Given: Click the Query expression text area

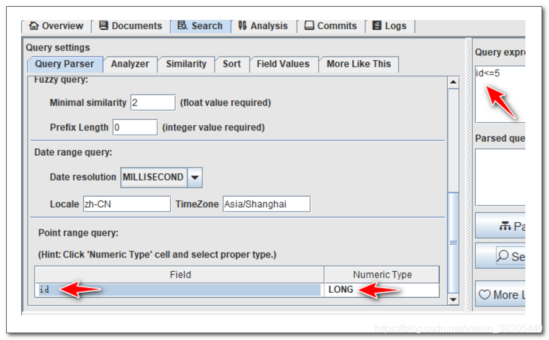Looking at the screenshot, I should pos(500,94).
